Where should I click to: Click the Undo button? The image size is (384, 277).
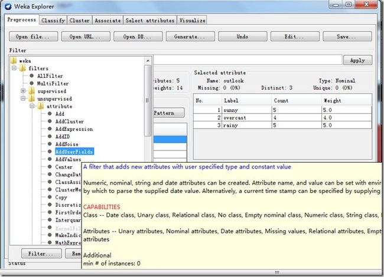point(242,37)
